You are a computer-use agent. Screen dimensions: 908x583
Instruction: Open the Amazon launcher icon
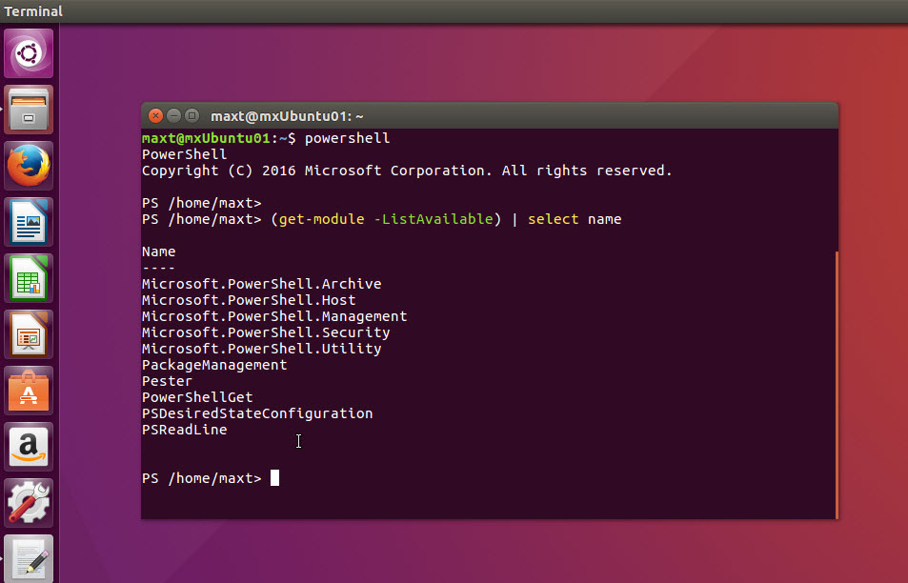click(29, 447)
